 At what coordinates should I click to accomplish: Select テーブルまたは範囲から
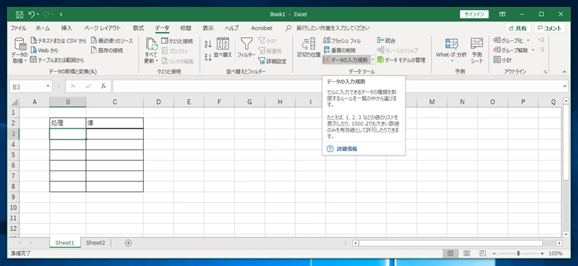[x=57, y=60]
